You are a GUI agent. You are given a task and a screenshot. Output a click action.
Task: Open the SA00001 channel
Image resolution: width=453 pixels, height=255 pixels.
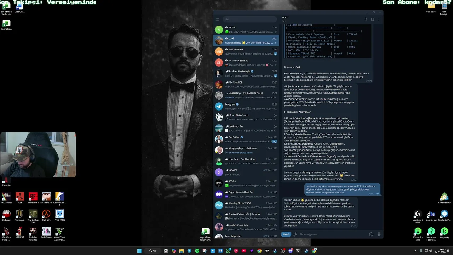coord(246,172)
